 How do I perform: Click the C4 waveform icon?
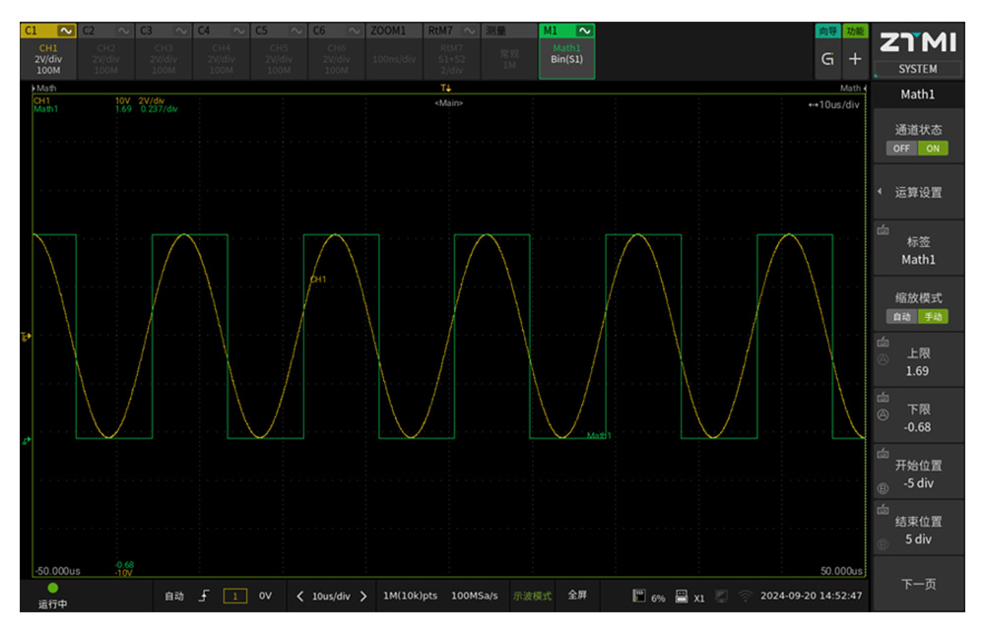239,31
